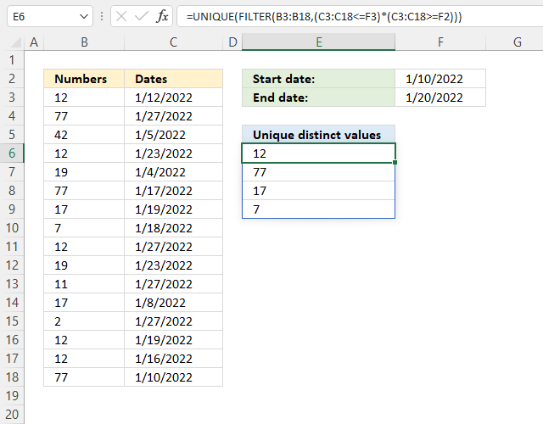Click number cell 2 in row 15
The width and height of the screenshot is (543, 424).
coord(84,321)
